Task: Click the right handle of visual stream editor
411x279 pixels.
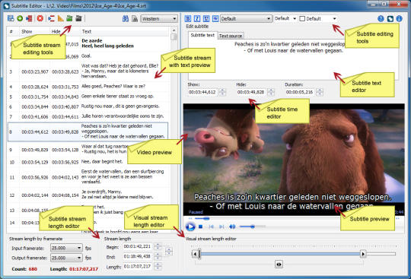Action: tap(363, 254)
